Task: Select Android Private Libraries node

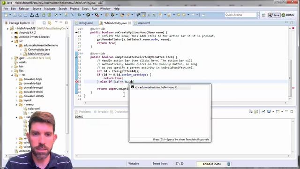Action: [x=32, y=37]
